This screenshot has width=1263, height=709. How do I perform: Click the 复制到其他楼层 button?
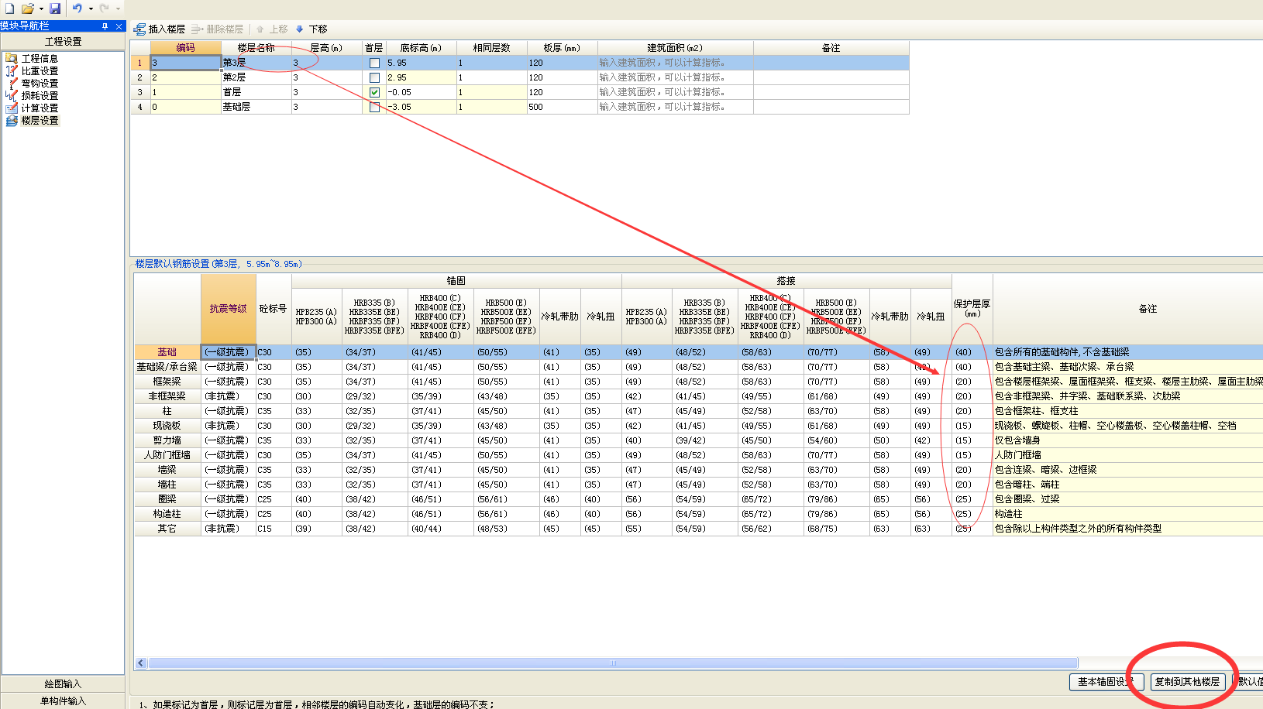pos(1187,682)
